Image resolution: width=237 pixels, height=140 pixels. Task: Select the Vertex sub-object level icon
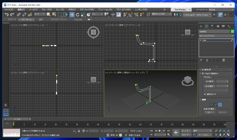pos(212,105)
